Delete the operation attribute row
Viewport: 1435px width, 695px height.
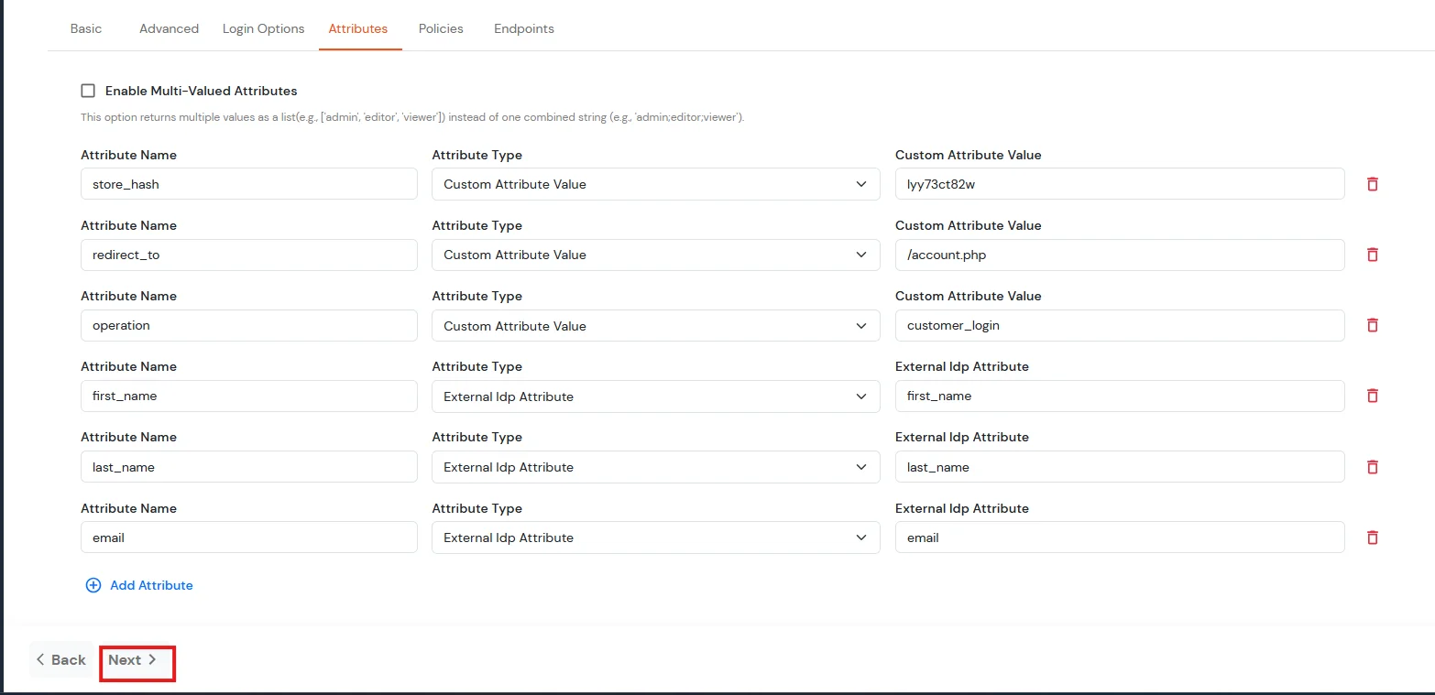click(1373, 325)
